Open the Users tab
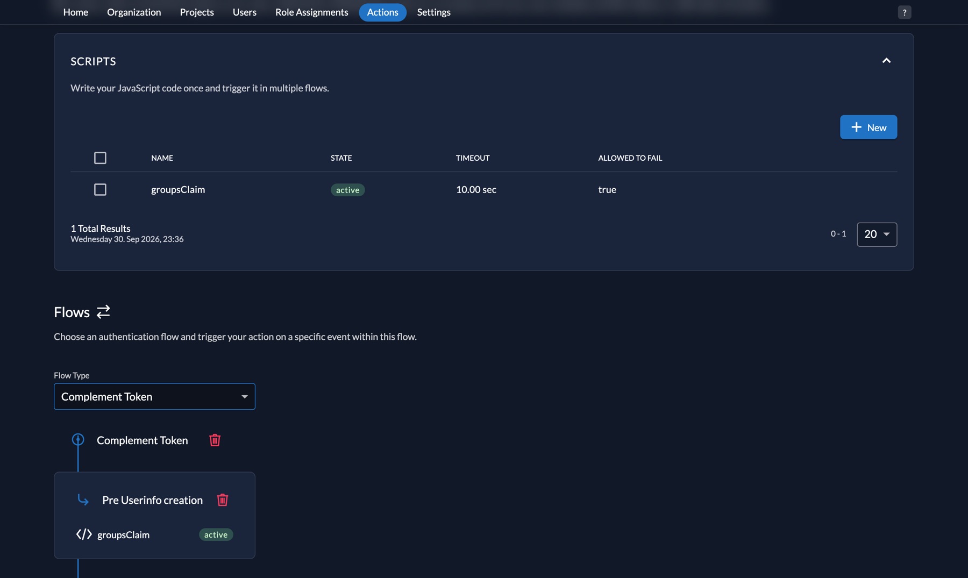The image size is (968, 578). point(245,12)
